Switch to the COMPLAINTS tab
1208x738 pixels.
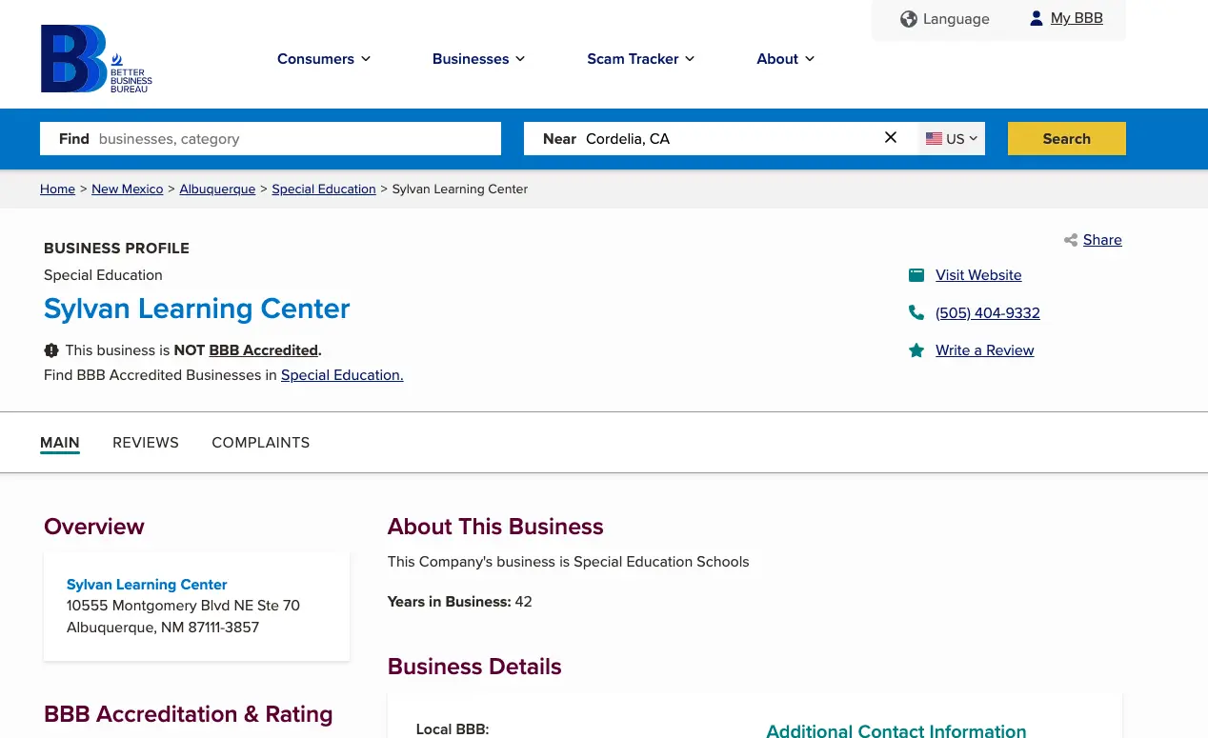(261, 442)
